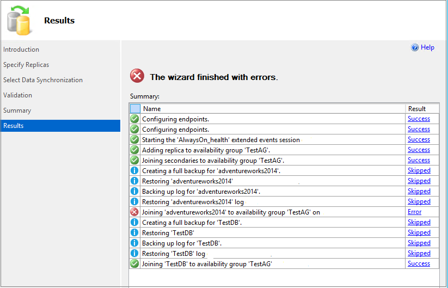Open the Error result link
The image size is (448, 288).
tap(414, 212)
